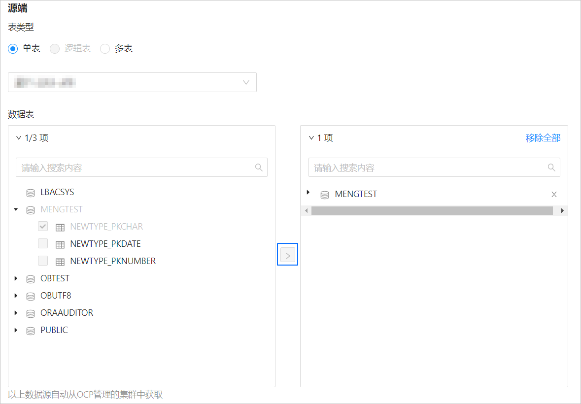Toggle the NEWTYPE_PKCHAR checkbox

point(43,226)
